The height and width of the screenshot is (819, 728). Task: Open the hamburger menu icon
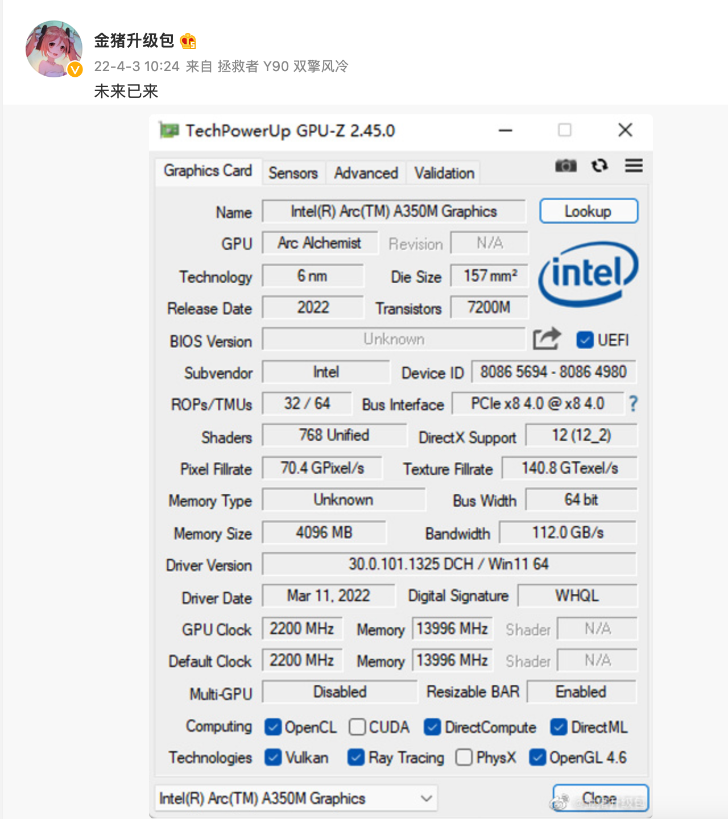click(634, 166)
